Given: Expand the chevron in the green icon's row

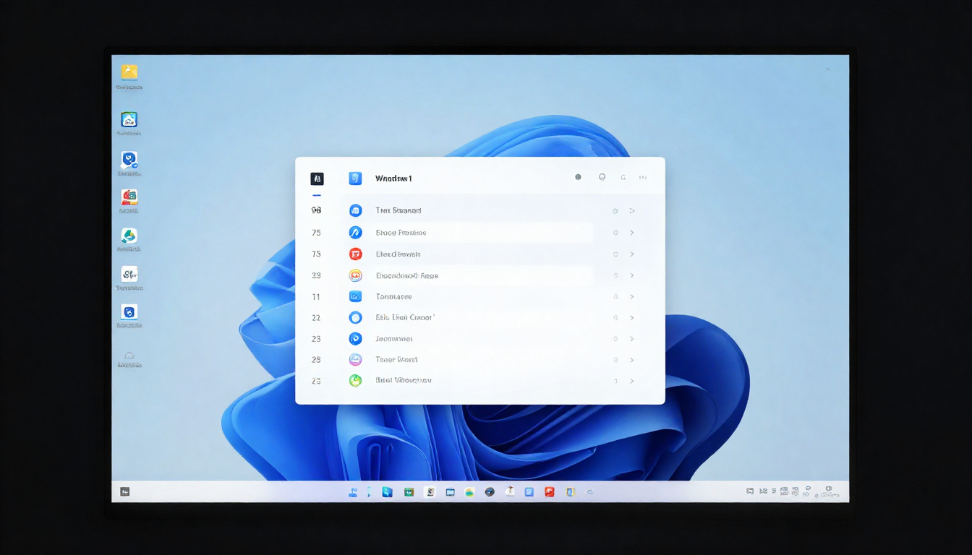Looking at the screenshot, I should (x=632, y=380).
